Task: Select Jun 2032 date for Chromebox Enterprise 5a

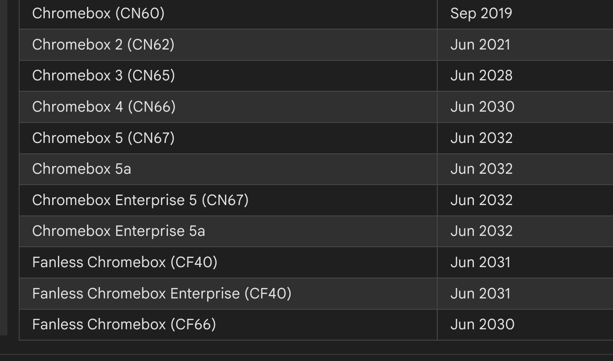Action: pos(481,231)
